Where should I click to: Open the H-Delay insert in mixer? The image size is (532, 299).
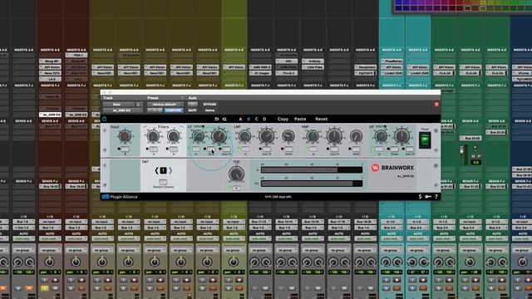pos(313,61)
